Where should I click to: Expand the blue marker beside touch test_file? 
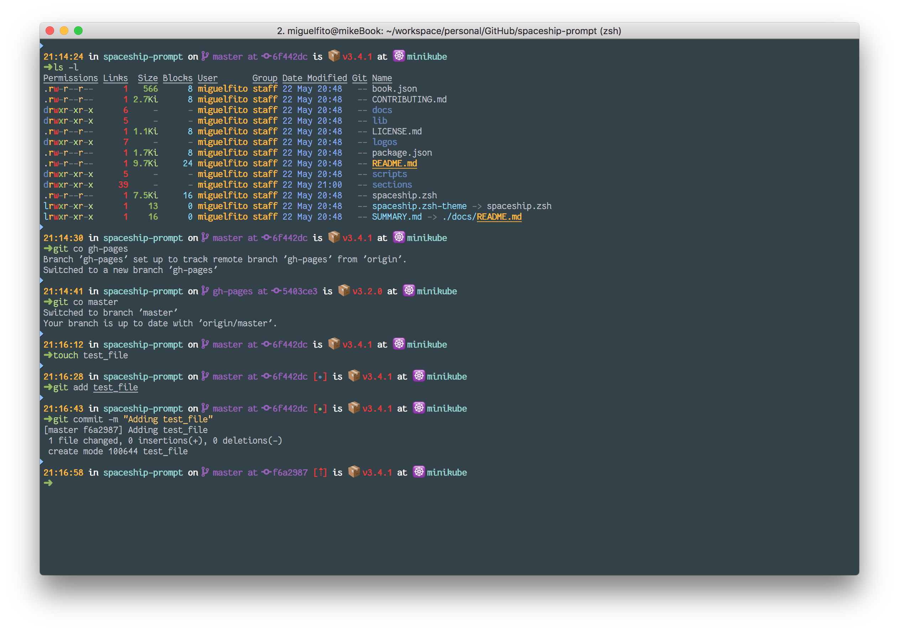pyautogui.click(x=41, y=334)
